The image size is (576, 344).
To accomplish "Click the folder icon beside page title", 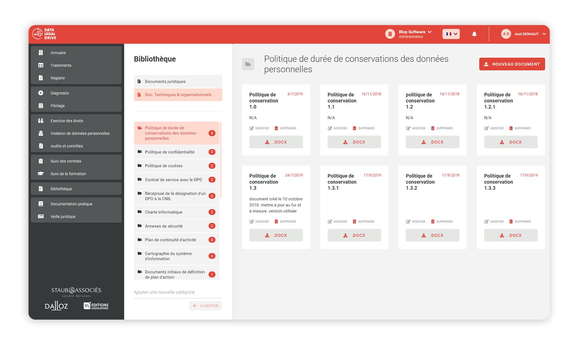I will click(248, 64).
